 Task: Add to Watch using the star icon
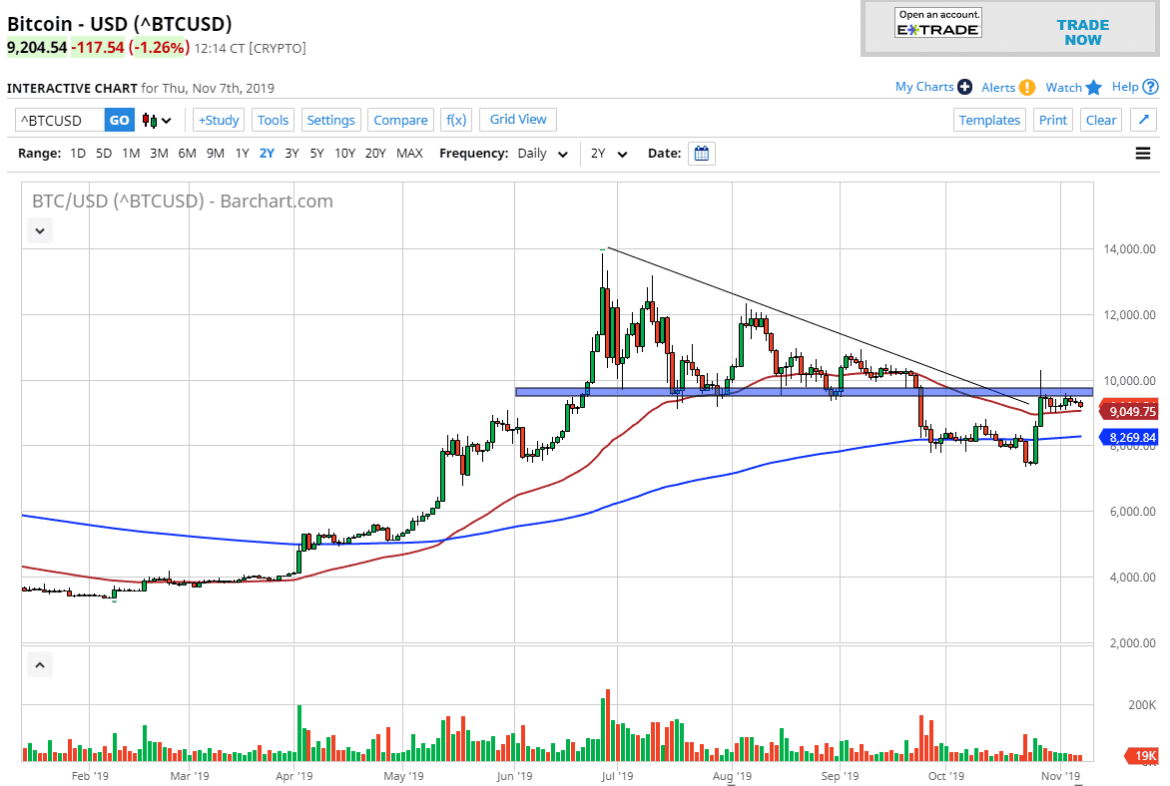1093,87
